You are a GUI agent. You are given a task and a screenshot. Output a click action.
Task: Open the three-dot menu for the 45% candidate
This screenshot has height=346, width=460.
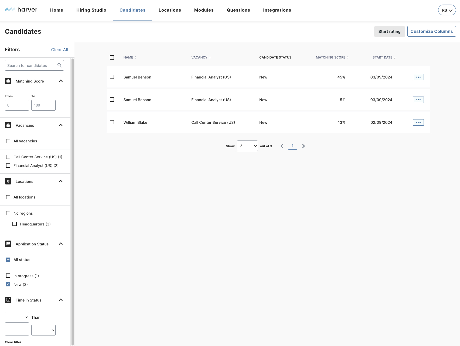[418, 77]
